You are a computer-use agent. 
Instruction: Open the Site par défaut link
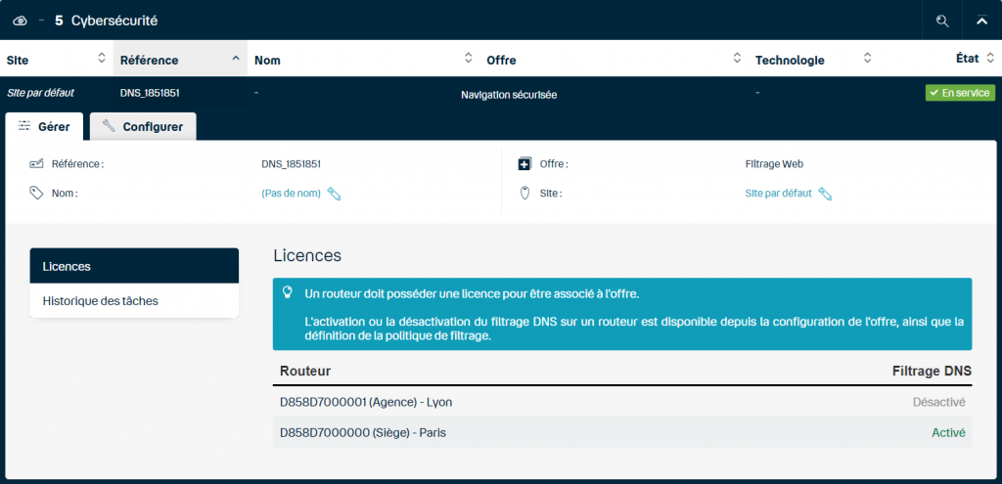(x=778, y=194)
